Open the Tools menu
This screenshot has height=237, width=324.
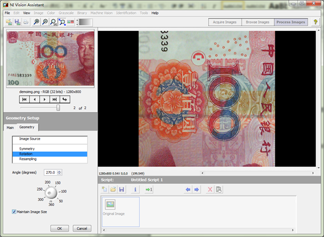tap(144, 13)
